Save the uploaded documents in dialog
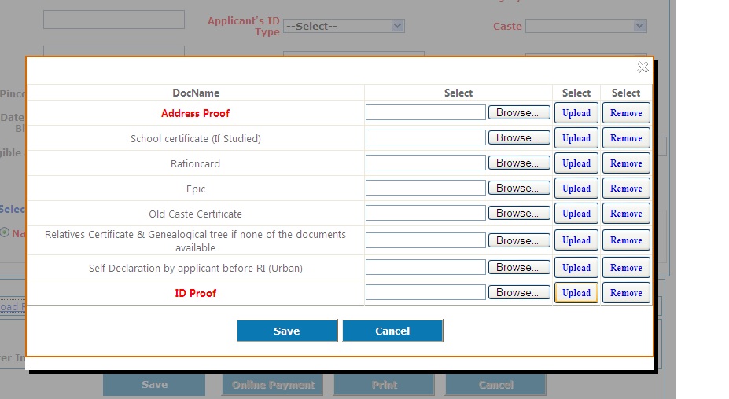 click(x=286, y=331)
